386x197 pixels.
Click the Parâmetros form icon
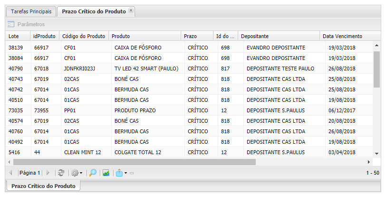[11, 24]
